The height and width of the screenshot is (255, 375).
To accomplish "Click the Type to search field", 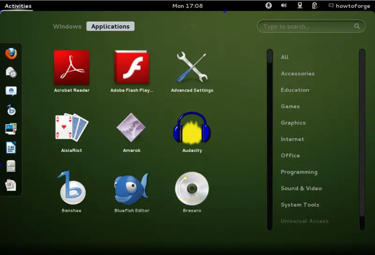I will pos(311,26).
